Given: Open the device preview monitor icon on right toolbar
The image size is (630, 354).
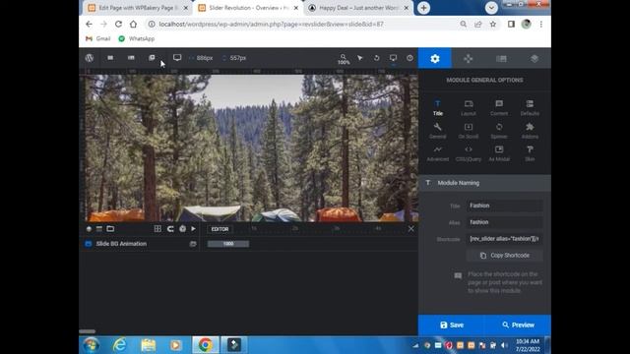Looking at the screenshot, I should 393,58.
